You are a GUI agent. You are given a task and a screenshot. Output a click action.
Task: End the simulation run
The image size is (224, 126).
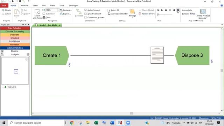pos(178,10)
